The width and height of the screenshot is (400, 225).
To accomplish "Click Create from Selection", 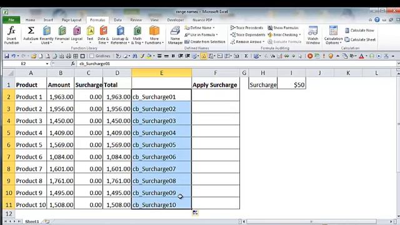I will [205, 42].
